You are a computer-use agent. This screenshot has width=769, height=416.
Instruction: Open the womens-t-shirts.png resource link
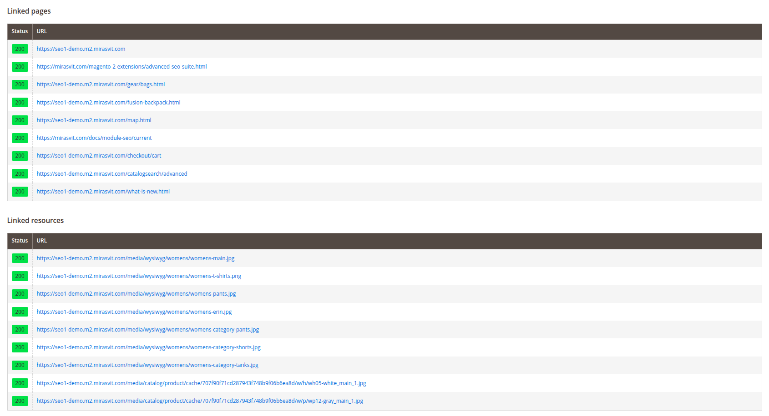(x=139, y=276)
